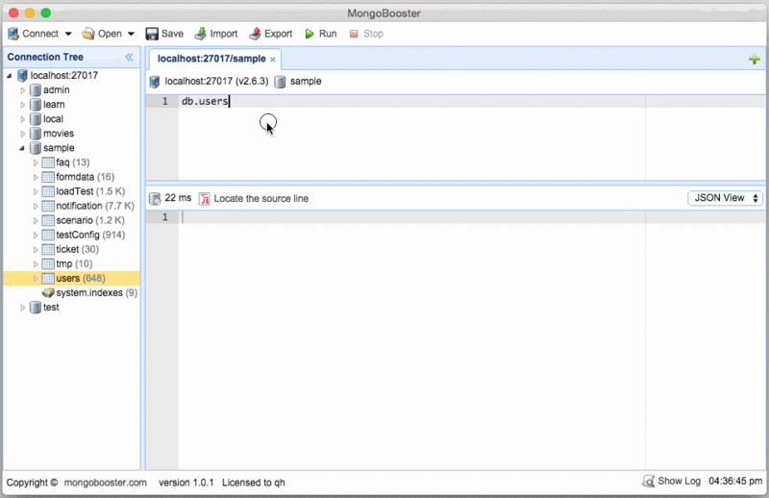The width and height of the screenshot is (769, 498).
Task: Expand the admin database node
Action: (22, 90)
